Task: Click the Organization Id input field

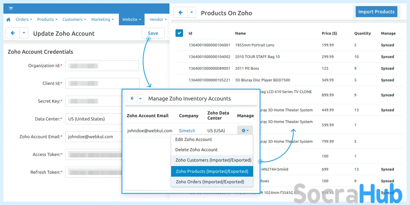Action: pos(102,66)
